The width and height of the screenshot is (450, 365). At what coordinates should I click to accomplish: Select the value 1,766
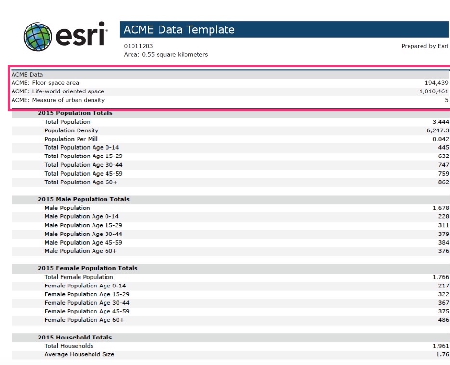click(x=440, y=277)
